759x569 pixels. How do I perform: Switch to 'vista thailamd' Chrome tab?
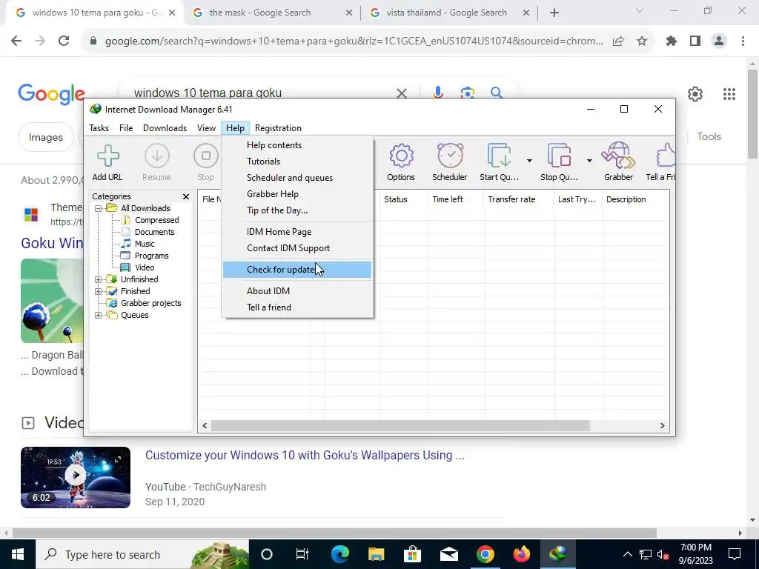point(448,13)
